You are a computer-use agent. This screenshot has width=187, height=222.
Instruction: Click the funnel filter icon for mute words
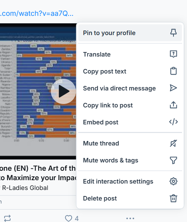pyautogui.click(x=173, y=160)
